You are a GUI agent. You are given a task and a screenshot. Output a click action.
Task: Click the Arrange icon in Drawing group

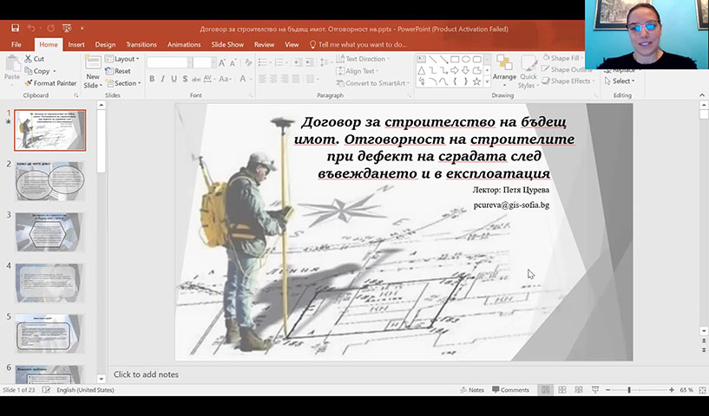pos(504,68)
